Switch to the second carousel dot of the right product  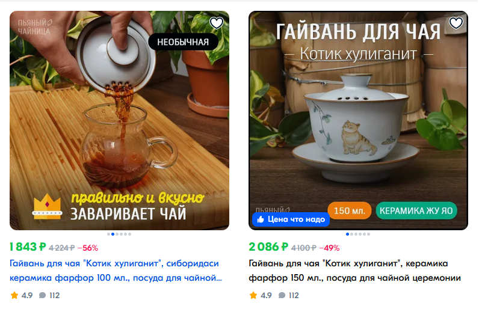pyautogui.click(x=351, y=234)
